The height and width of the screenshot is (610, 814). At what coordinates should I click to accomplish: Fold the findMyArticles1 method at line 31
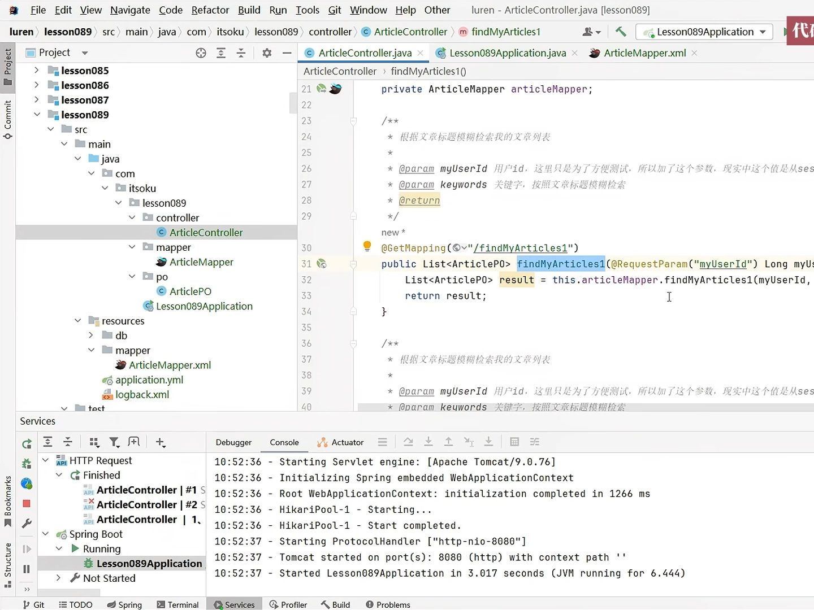(x=353, y=264)
